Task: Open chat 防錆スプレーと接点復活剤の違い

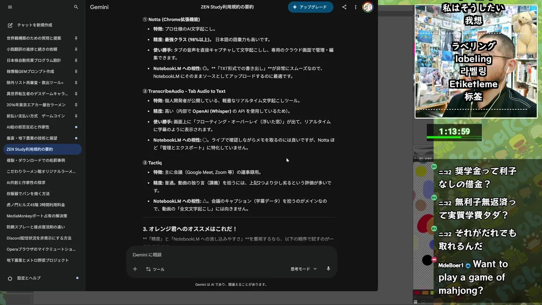Action: 36,227
